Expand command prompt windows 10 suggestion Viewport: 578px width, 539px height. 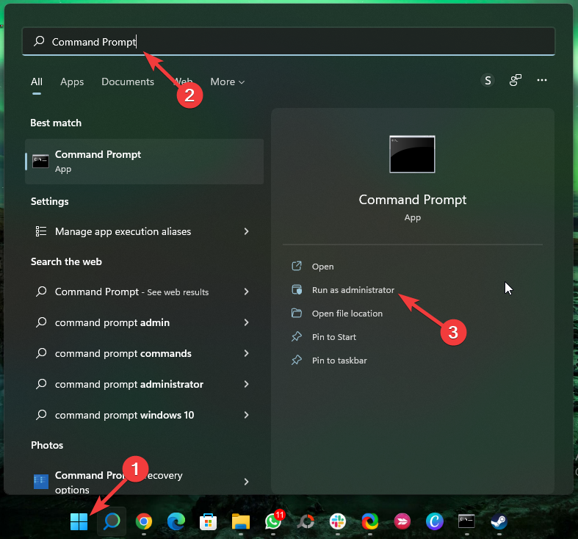246,415
